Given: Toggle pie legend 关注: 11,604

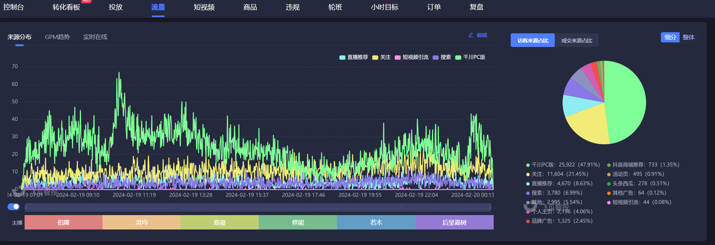Looking at the screenshot, I should (x=557, y=174).
